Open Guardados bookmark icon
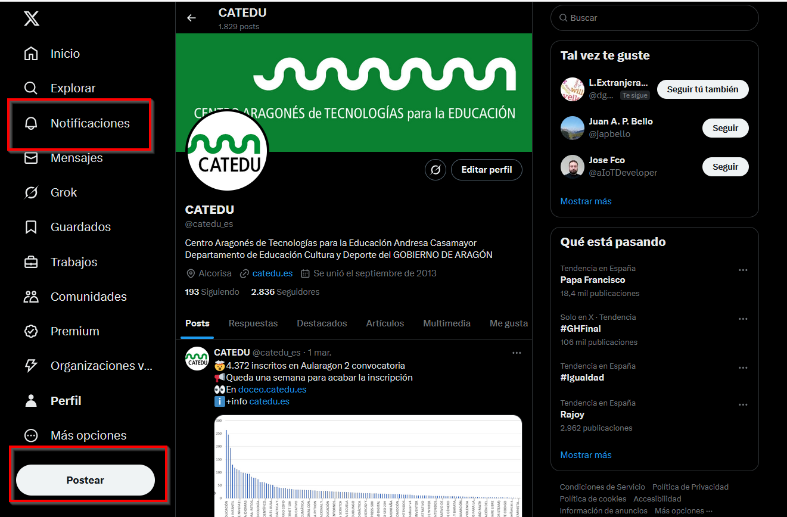Screen dimensions: 787x517 pos(30,227)
